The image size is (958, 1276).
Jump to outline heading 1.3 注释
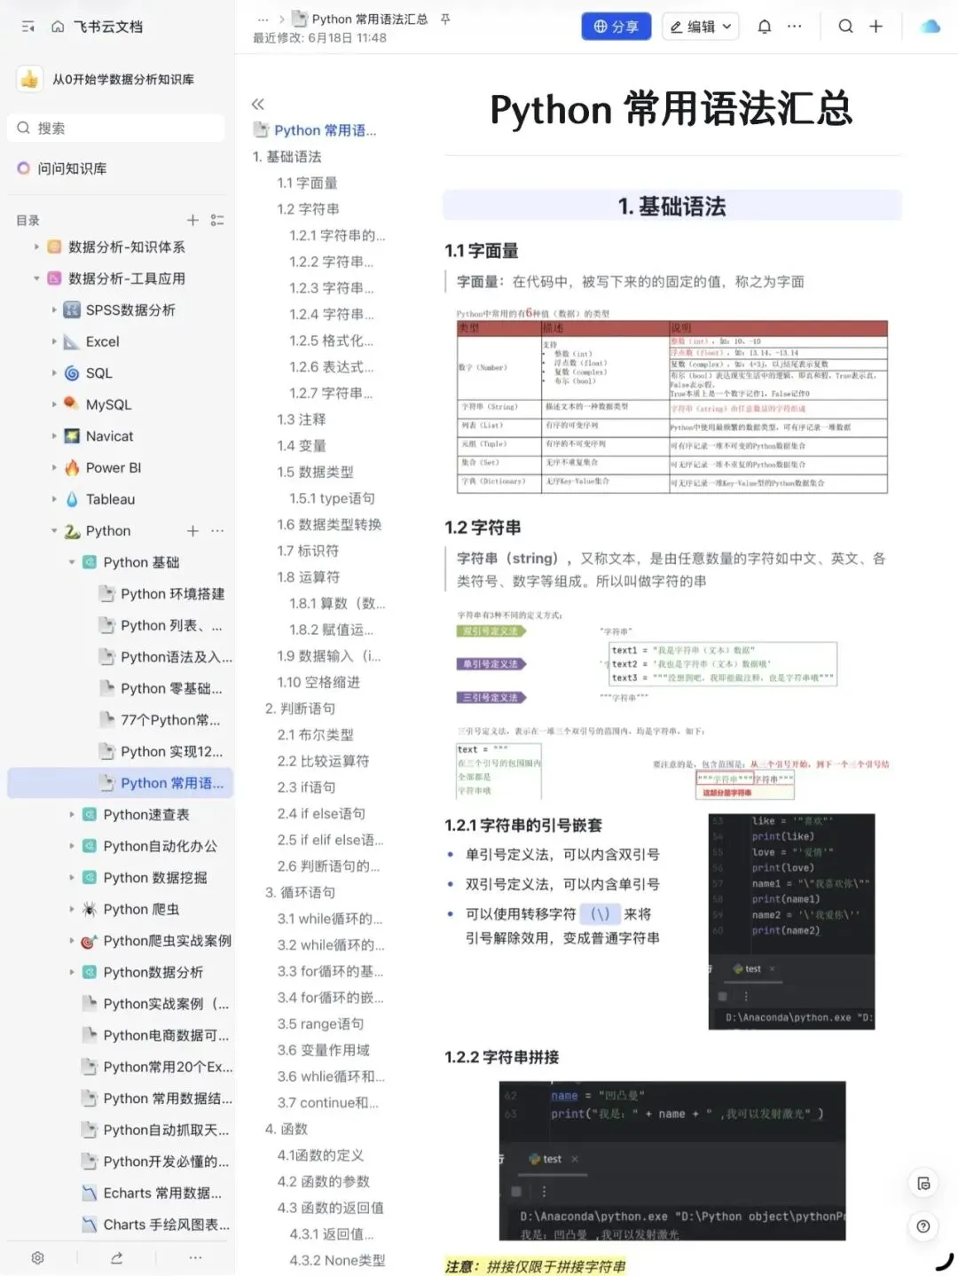(301, 419)
